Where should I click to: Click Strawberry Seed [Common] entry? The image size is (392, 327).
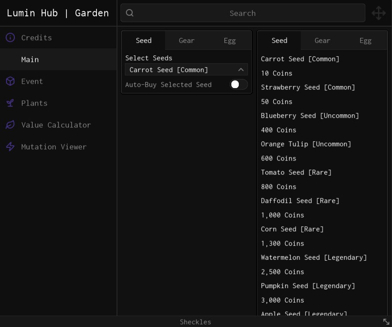308,87
